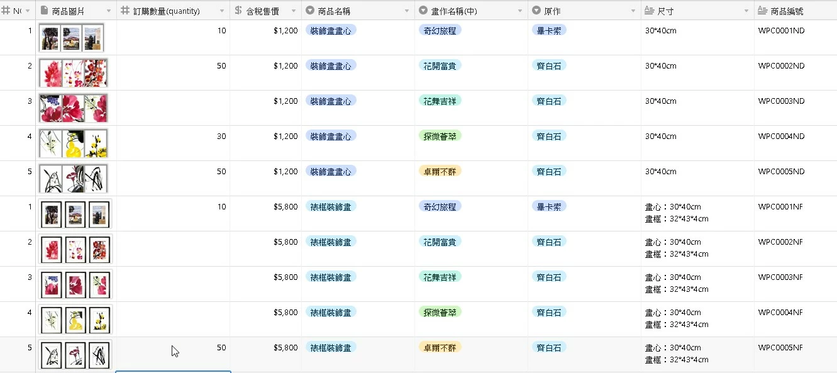Image resolution: width=837 pixels, height=373 pixels.
Task: Open the 商品名稱 column dropdown menu
Action: pyautogui.click(x=407, y=11)
